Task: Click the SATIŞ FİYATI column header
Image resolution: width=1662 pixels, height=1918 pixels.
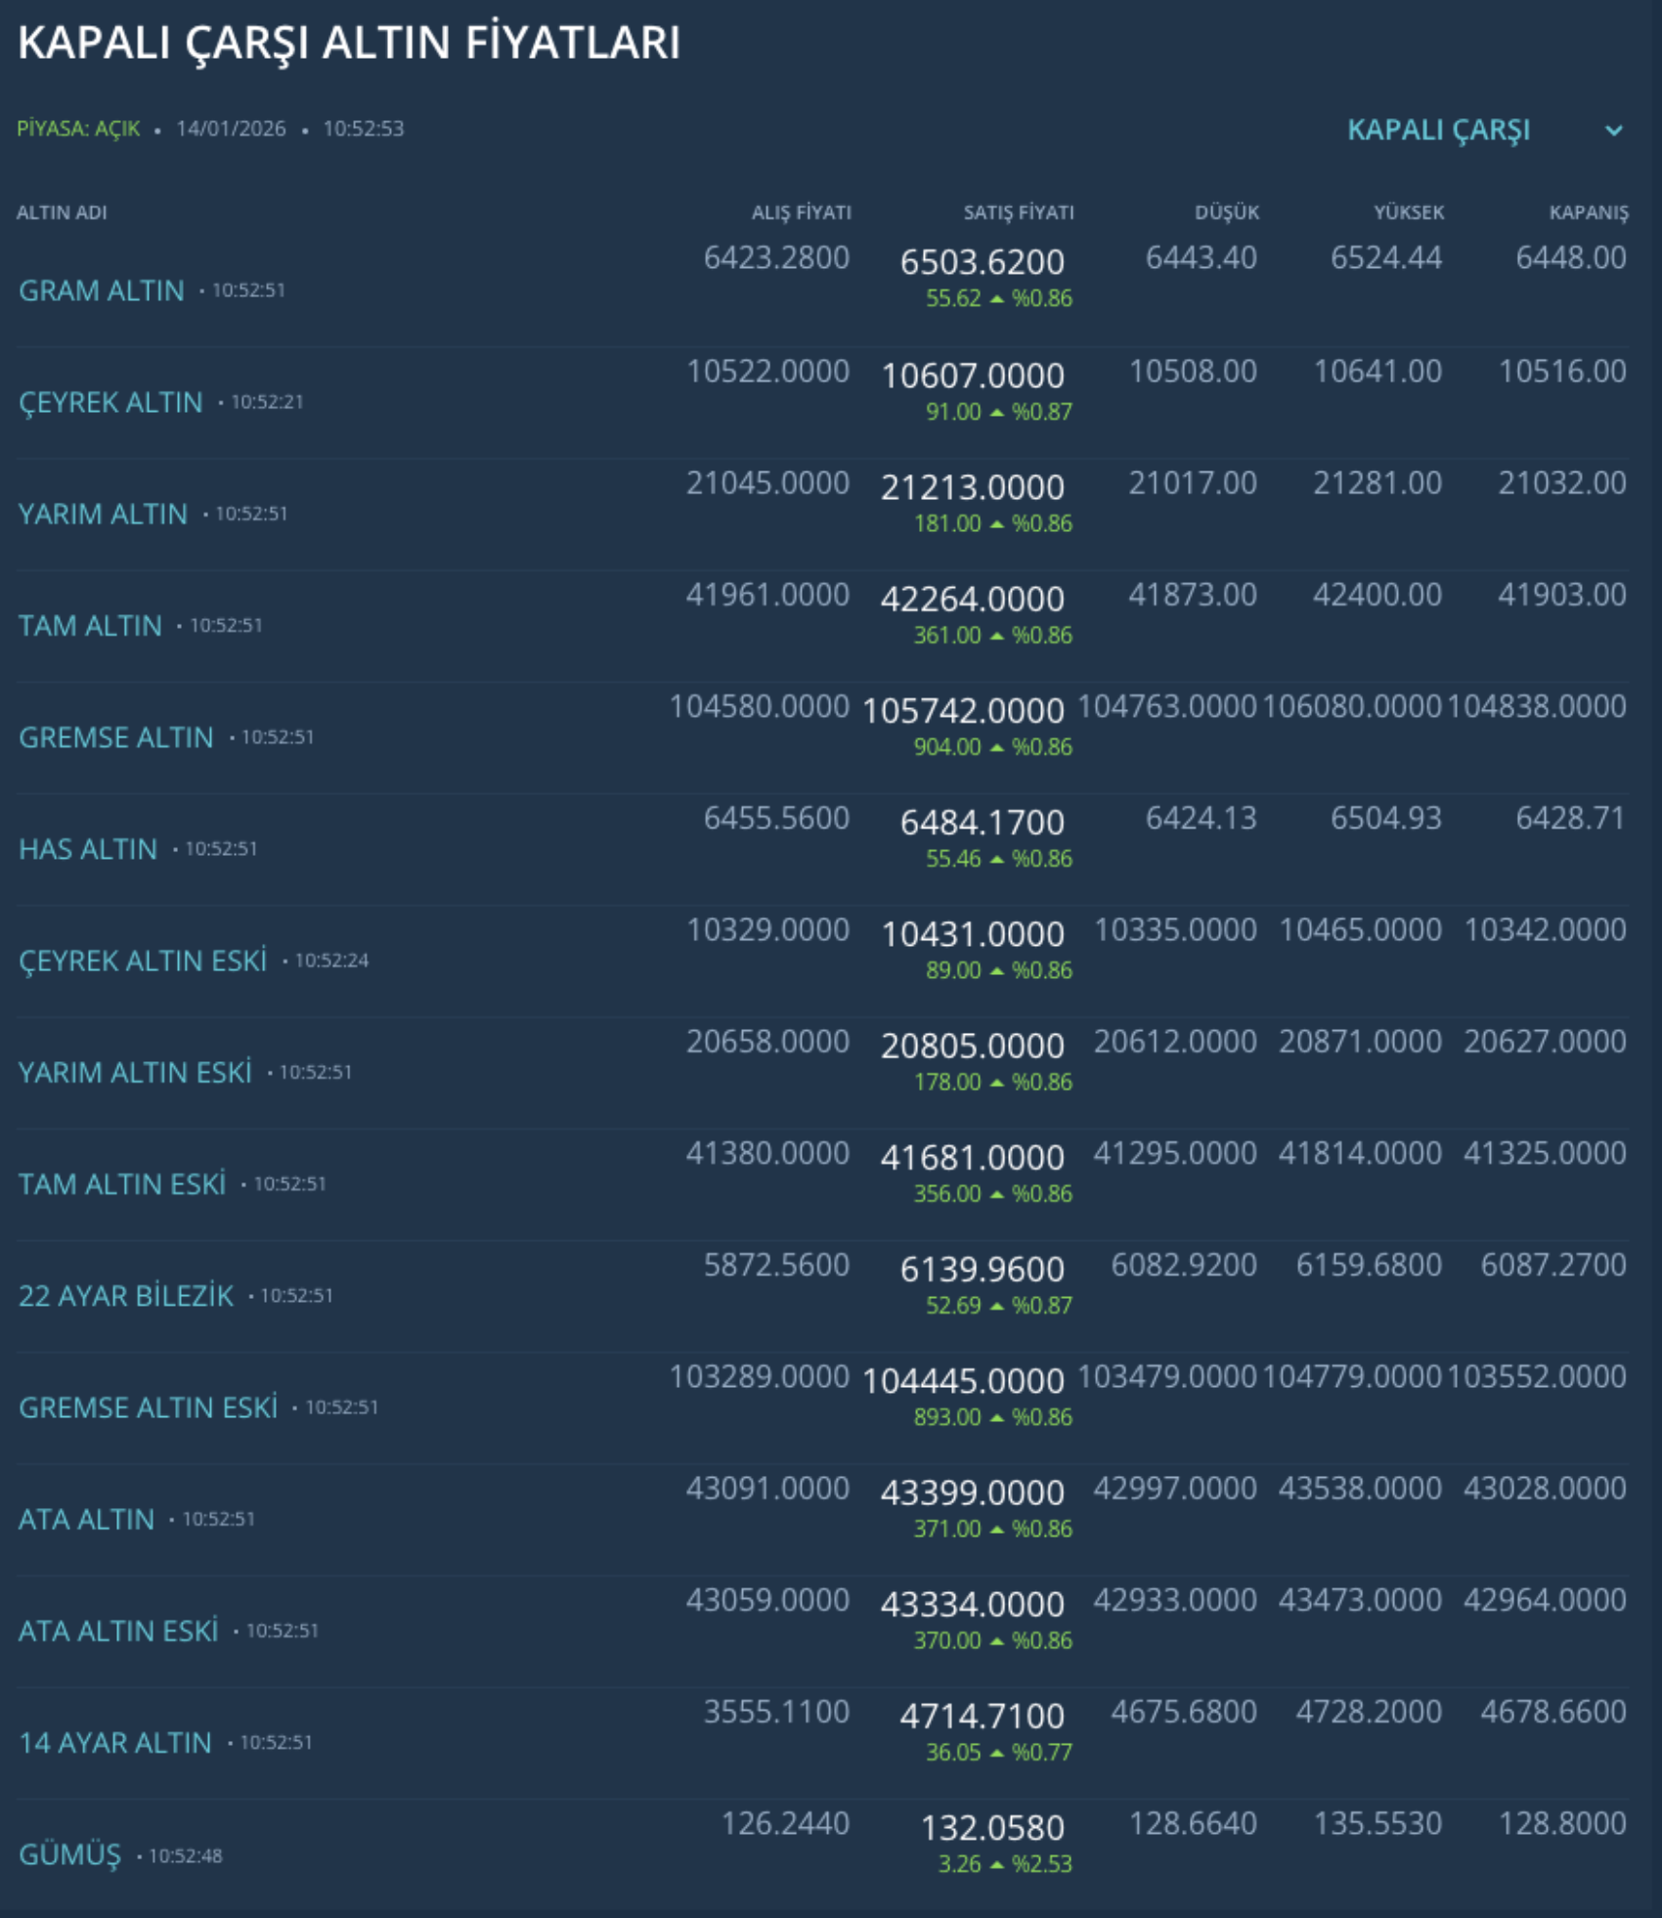Action: (x=1018, y=212)
